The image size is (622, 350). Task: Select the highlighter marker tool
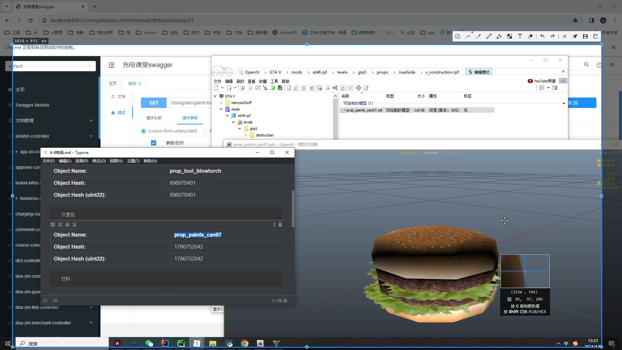[499, 37]
